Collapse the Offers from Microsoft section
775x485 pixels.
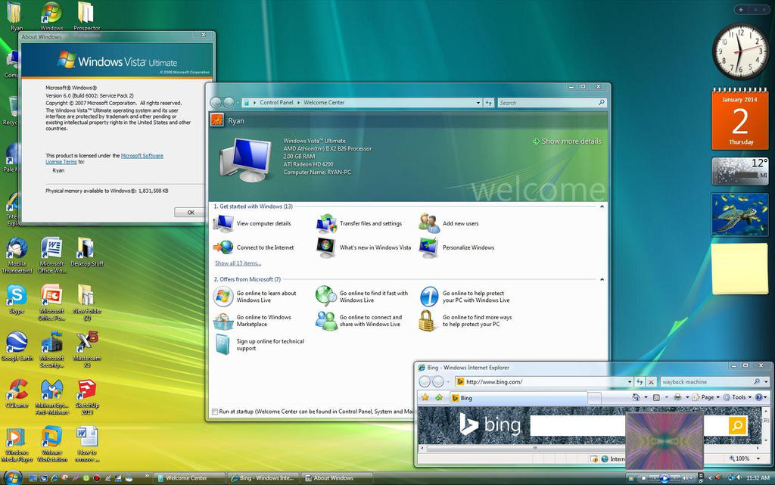pos(602,279)
